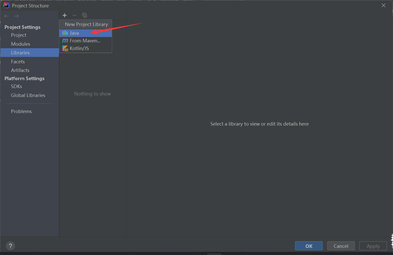
Task: Click the IntelliJ logo in title bar
Action: pyautogui.click(x=6, y=5)
